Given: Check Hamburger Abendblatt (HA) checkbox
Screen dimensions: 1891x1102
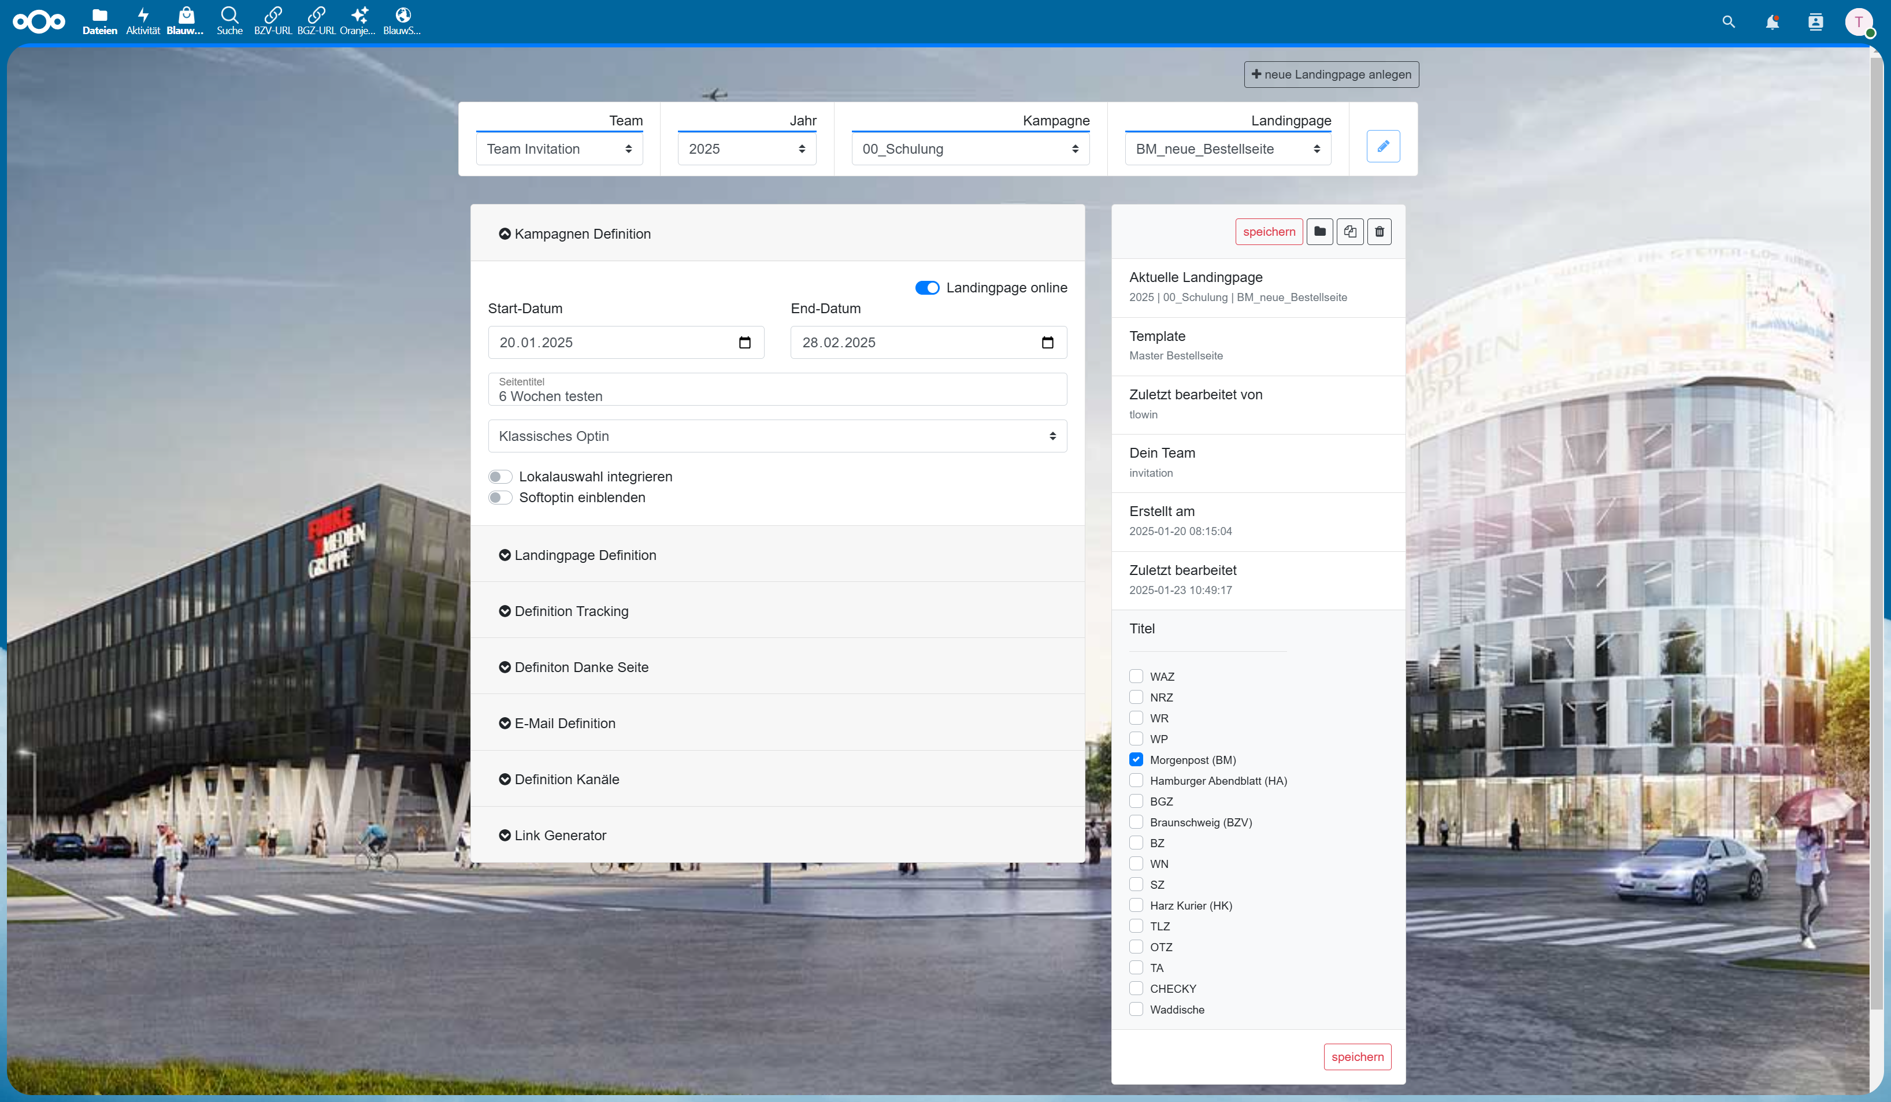Looking at the screenshot, I should click(1136, 781).
